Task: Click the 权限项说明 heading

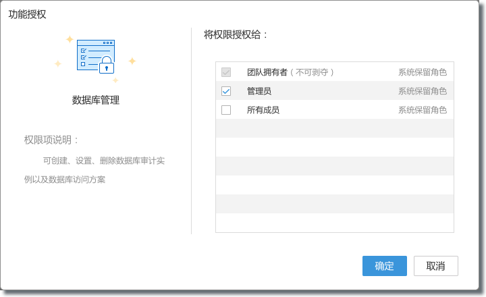Action: pos(52,140)
